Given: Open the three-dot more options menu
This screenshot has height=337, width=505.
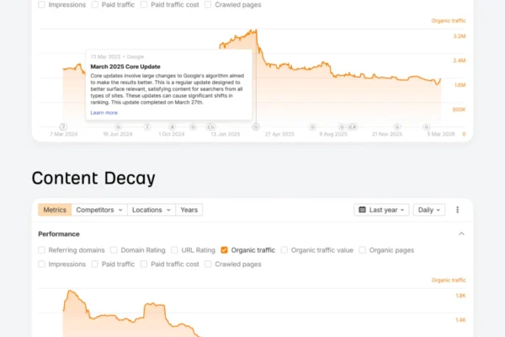Looking at the screenshot, I should click(458, 210).
